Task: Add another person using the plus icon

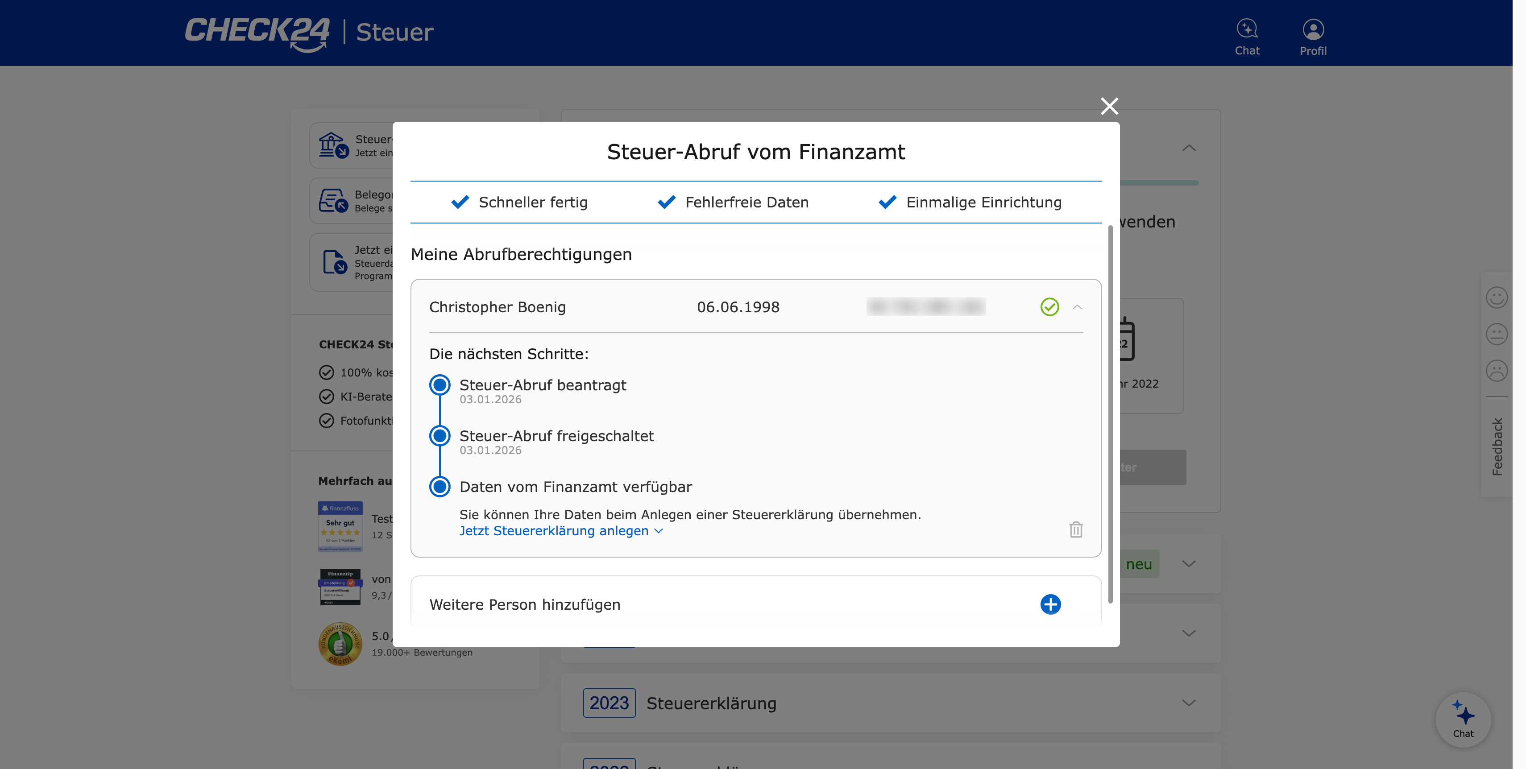Action: pos(1051,604)
